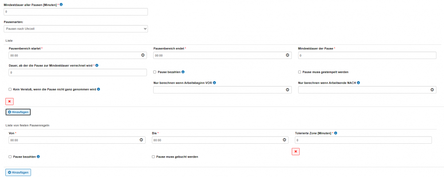Open clock picker for Arbeitsbeginn VOR field

point(287,90)
